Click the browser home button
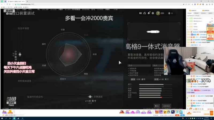The height and width of the screenshot is (120, 214). click(x=10, y=4)
